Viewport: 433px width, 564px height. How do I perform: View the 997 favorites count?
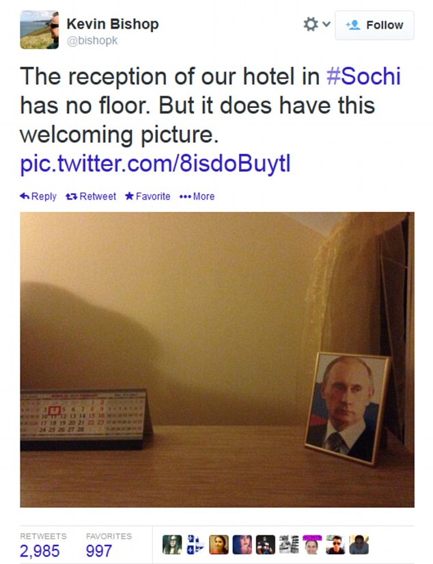point(100,550)
